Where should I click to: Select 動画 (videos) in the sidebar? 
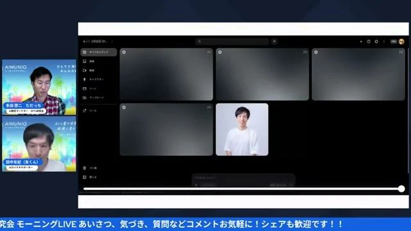[x=99, y=71]
